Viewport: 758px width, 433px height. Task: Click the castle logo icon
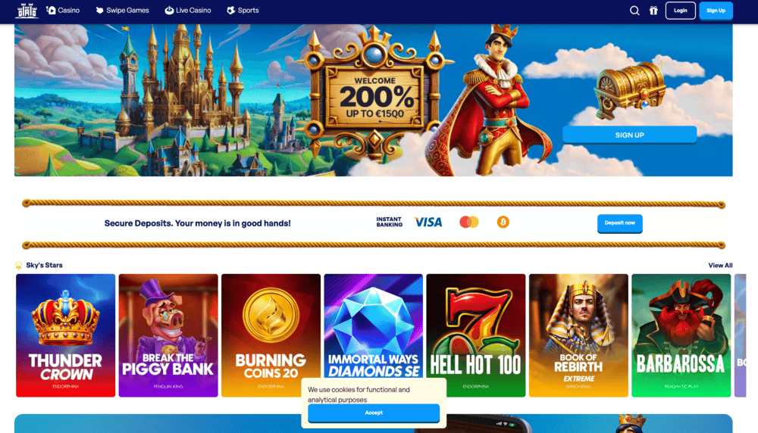27,11
